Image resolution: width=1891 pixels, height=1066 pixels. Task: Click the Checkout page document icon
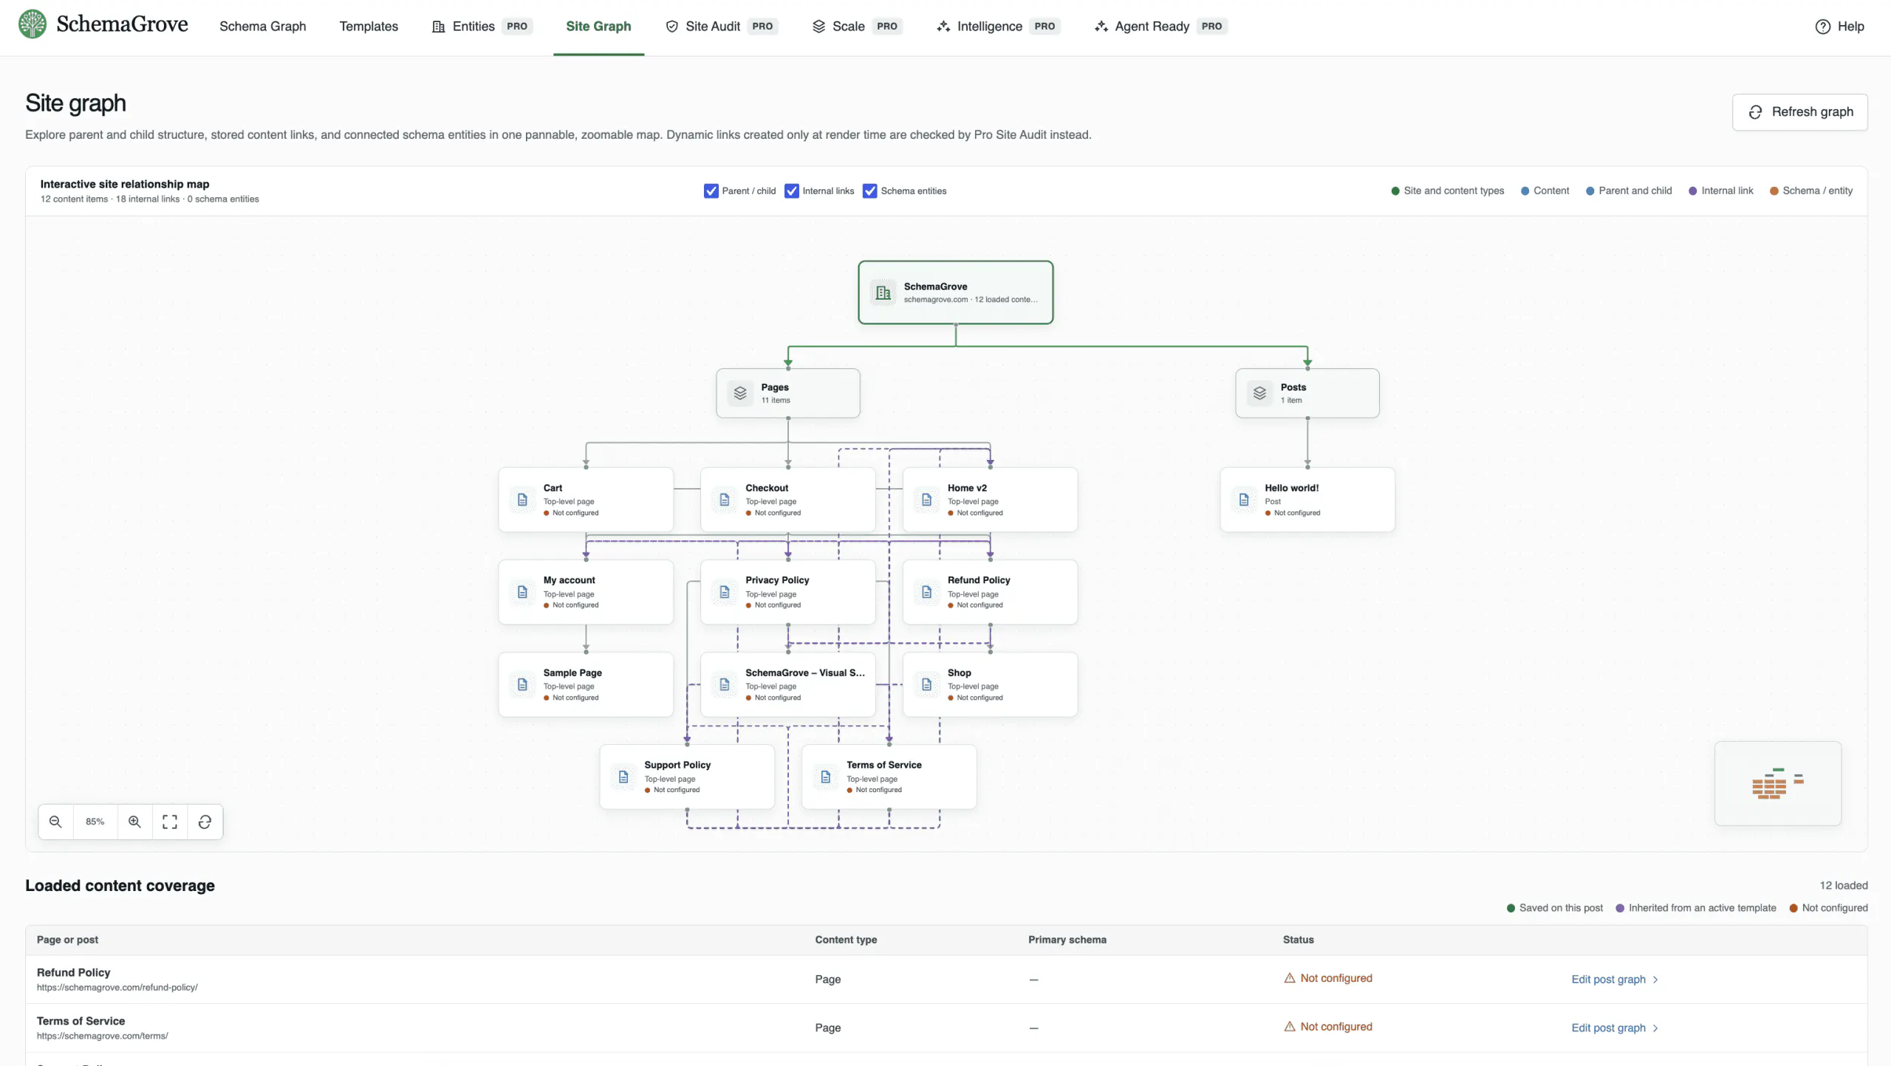[725, 500]
